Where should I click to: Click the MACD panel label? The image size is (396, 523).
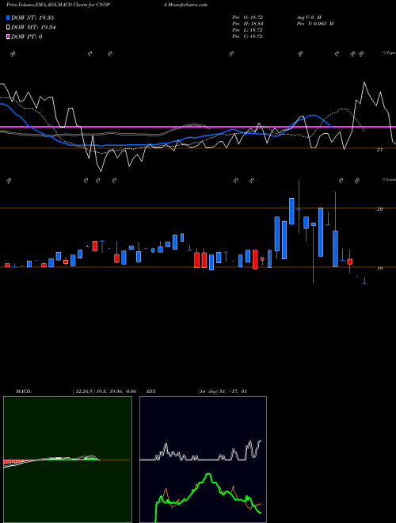24,391
